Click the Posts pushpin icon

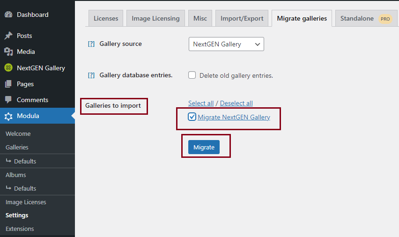coord(8,36)
